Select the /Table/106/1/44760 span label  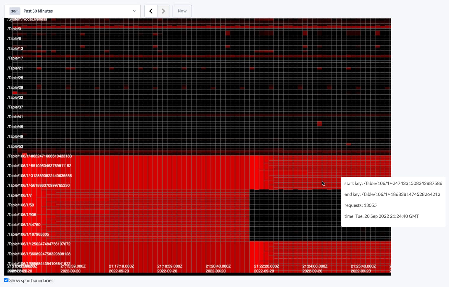[23, 224]
